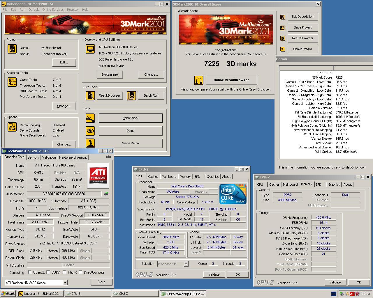Click the ATI Radeon logo in GPU-Z
373x298 pixels.
click(98, 175)
